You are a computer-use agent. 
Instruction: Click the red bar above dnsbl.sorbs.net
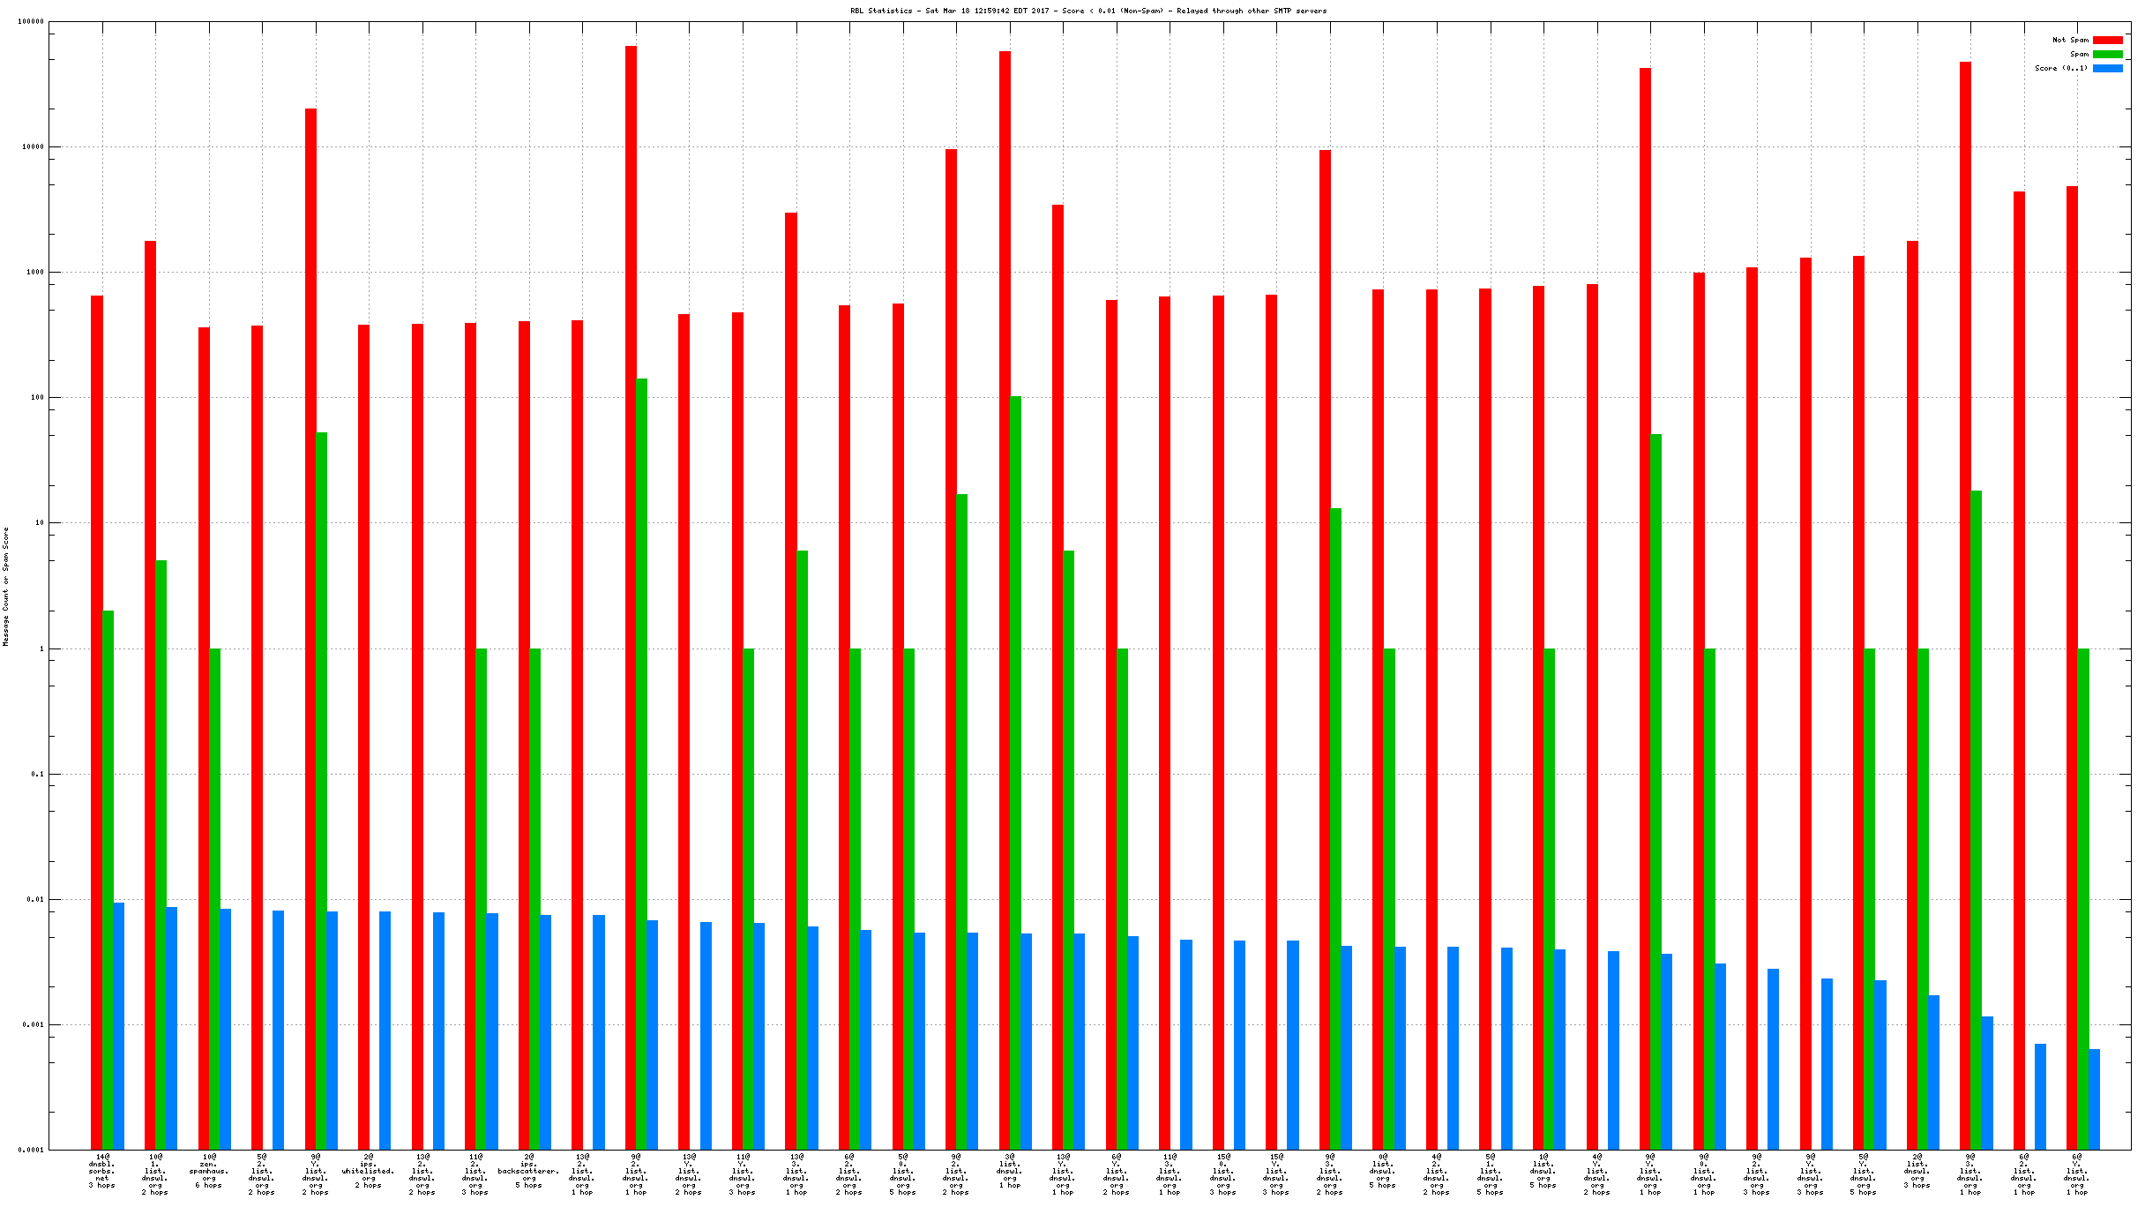pyautogui.click(x=97, y=706)
